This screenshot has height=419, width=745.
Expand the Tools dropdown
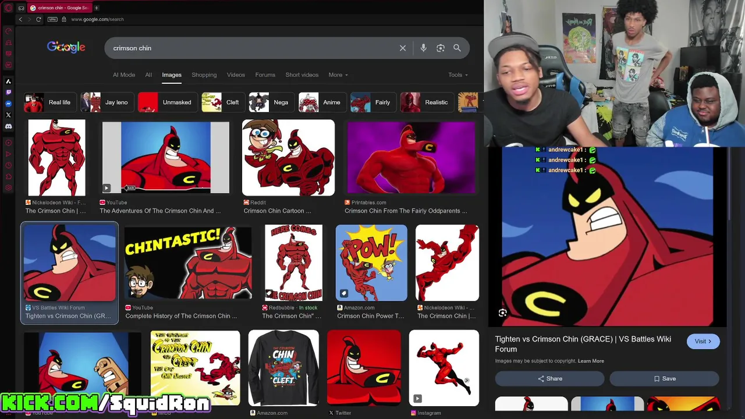pyautogui.click(x=458, y=74)
